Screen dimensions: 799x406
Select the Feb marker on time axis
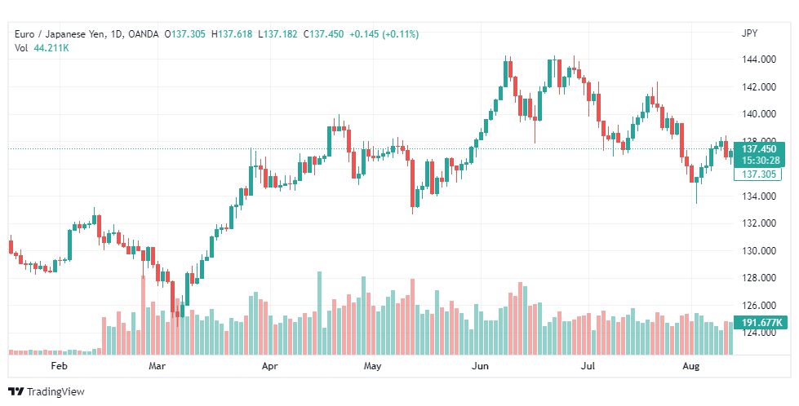tap(59, 366)
